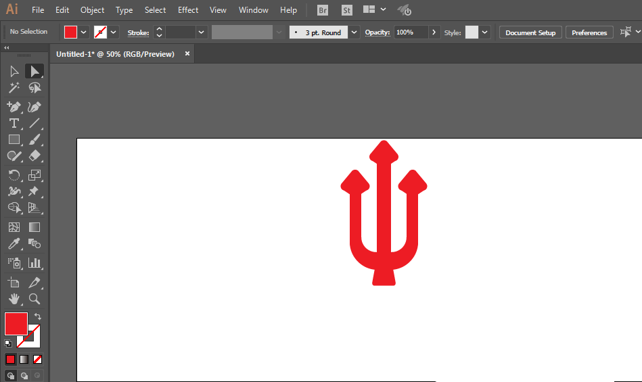Select the Magic Wand tool

14,87
